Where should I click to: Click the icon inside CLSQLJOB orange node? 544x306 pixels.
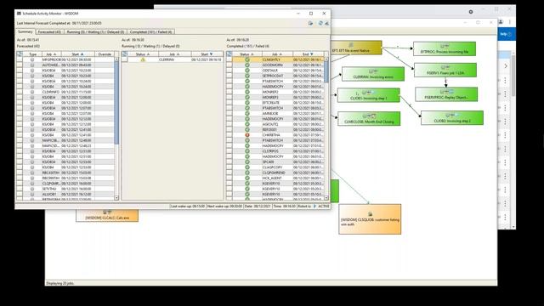(x=370, y=214)
